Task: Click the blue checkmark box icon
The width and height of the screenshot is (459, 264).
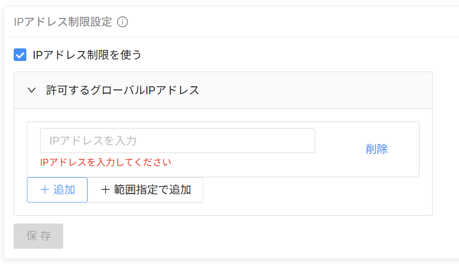Action: click(20, 55)
